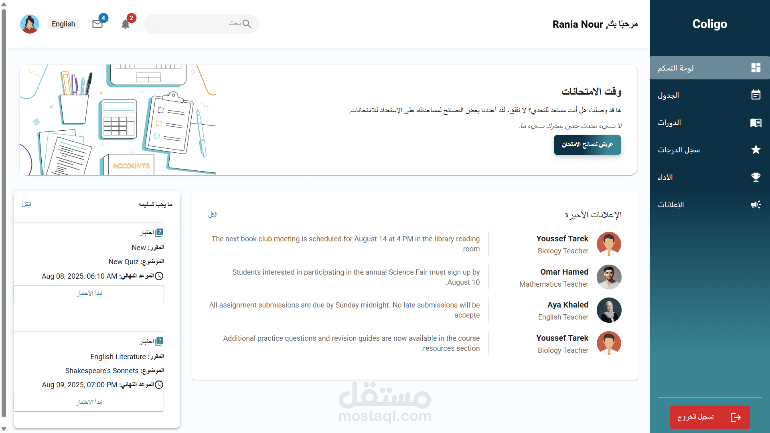Start the New Quiz with ابدأ الاختبار
770x433 pixels.
[89, 294]
